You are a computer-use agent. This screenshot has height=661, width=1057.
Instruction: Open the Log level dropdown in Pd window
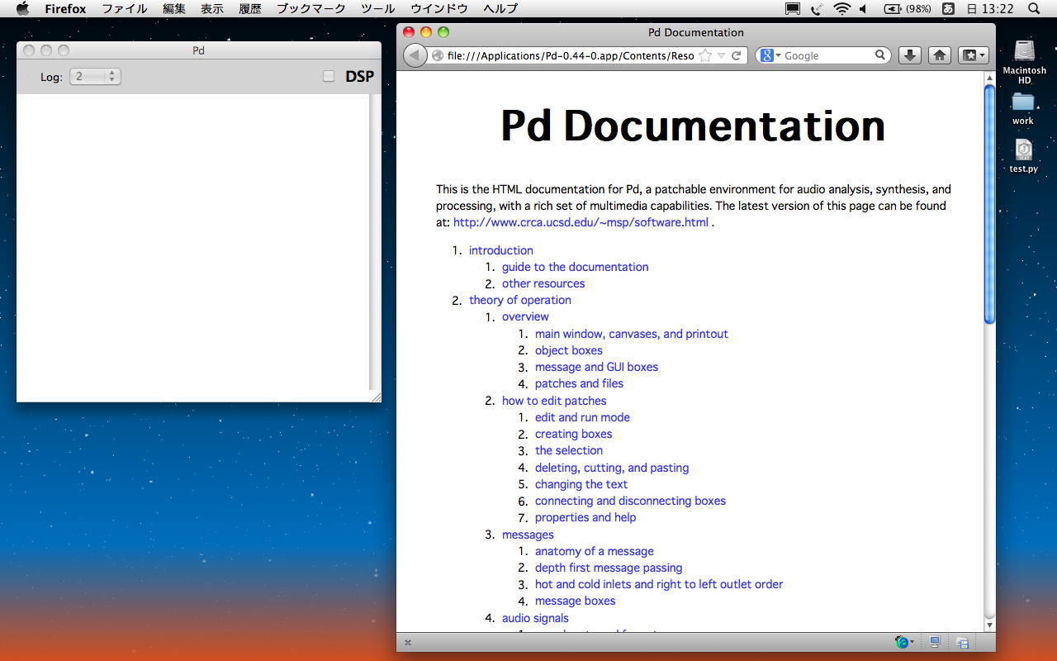pos(95,77)
